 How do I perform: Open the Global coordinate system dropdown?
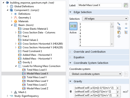tap(96, 74)
